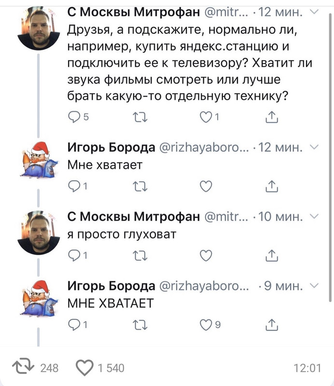334x386 pixels.
Task: Share the 'я просто глуховат' tweet
Action: 272,256
